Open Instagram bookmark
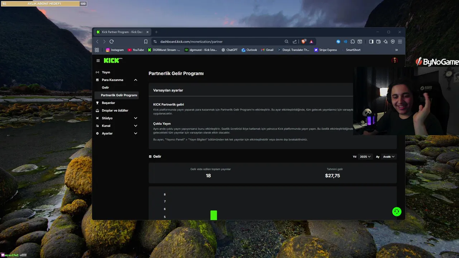Image resolution: width=459 pixels, height=258 pixels. [115, 50]
